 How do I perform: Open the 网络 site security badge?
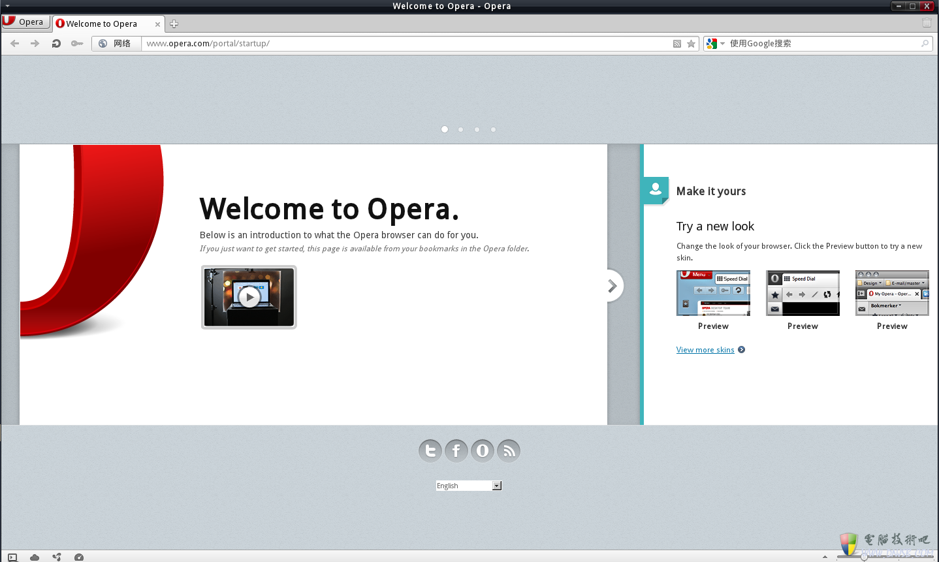116,43
